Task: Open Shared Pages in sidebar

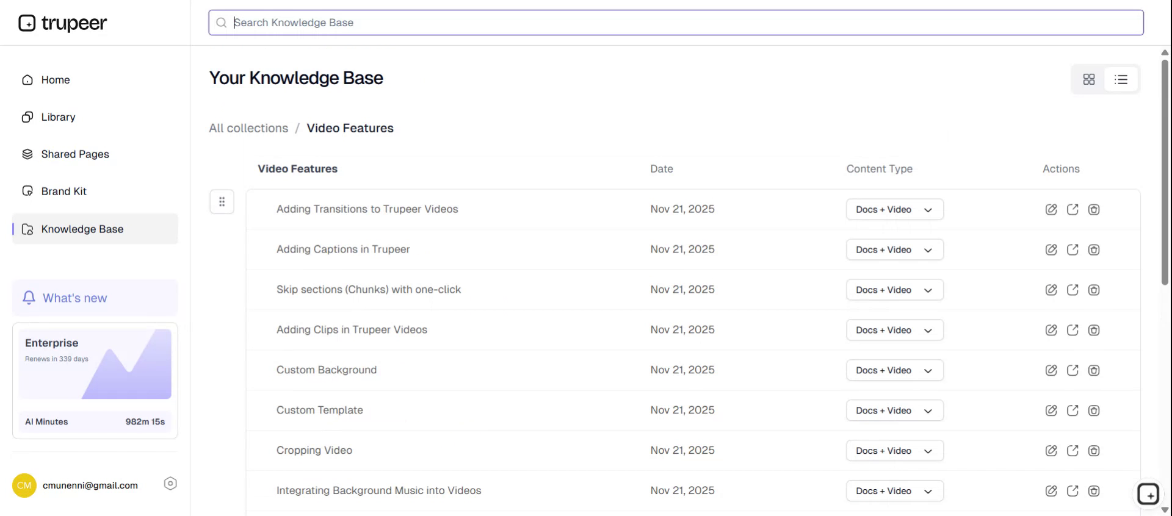Action: [95, 154]
